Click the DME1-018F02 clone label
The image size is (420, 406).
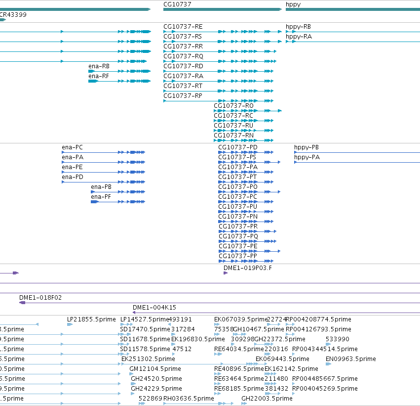(x=40, y=298)
